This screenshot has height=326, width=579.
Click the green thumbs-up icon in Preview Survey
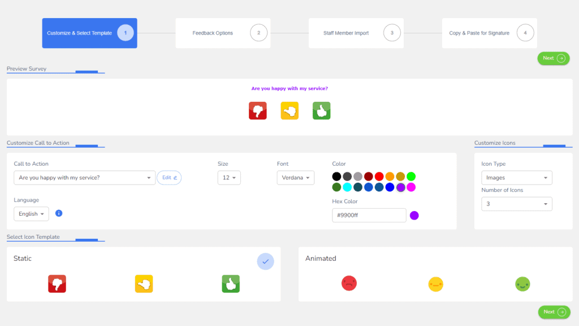tap(321, 111)
